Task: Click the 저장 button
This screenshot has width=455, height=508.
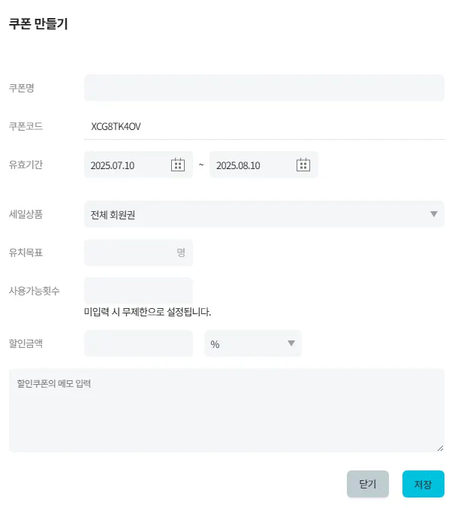Action: [423, 484]
